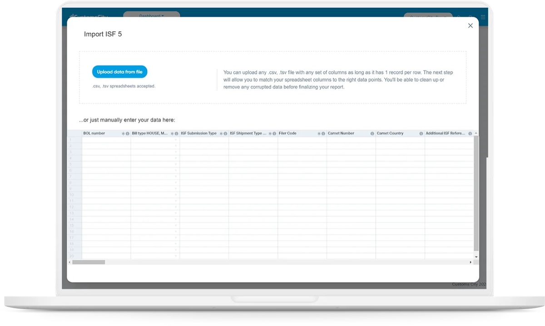Show info for Carnet Country column

coord(421,134)
